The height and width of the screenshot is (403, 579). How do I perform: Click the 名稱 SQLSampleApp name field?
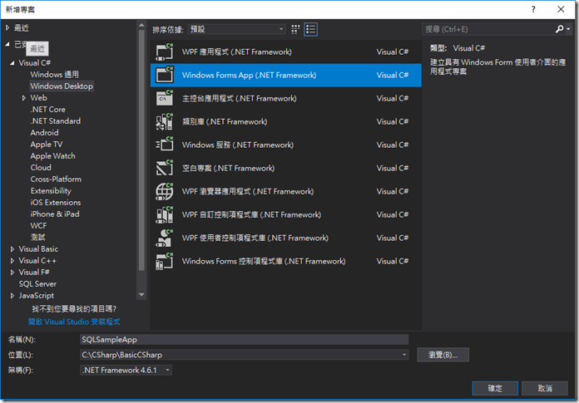[x=244, y=340]
